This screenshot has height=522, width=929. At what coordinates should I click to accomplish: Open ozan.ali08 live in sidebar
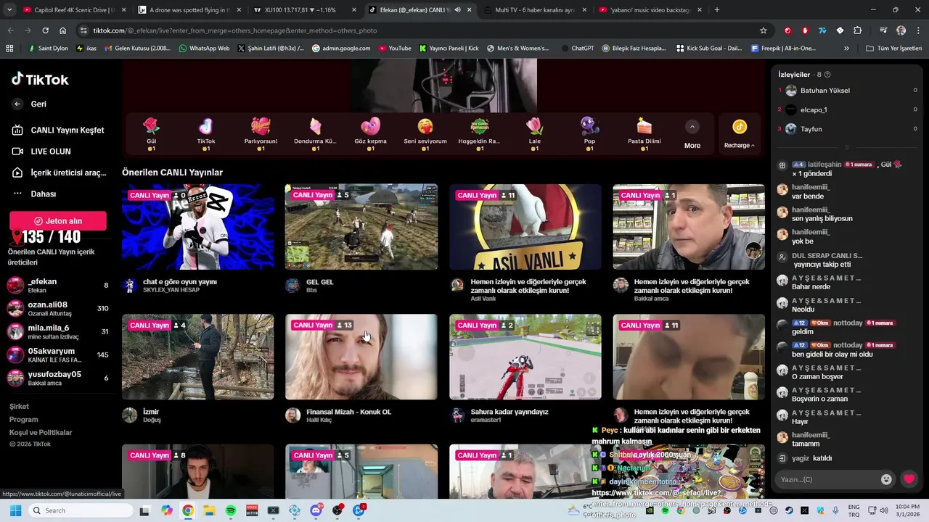[x=58, y=308]
